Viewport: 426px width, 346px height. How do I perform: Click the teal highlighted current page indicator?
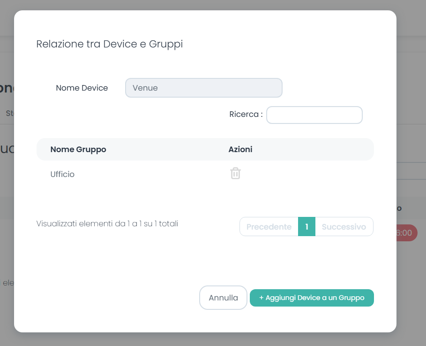[307, 226]
